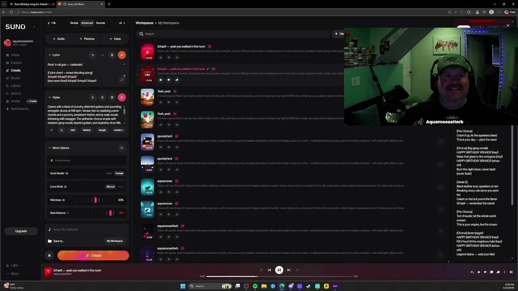The width and height of the screenshot is (518, 291).
Task: Add a Persona
Action: coord(87,39)
